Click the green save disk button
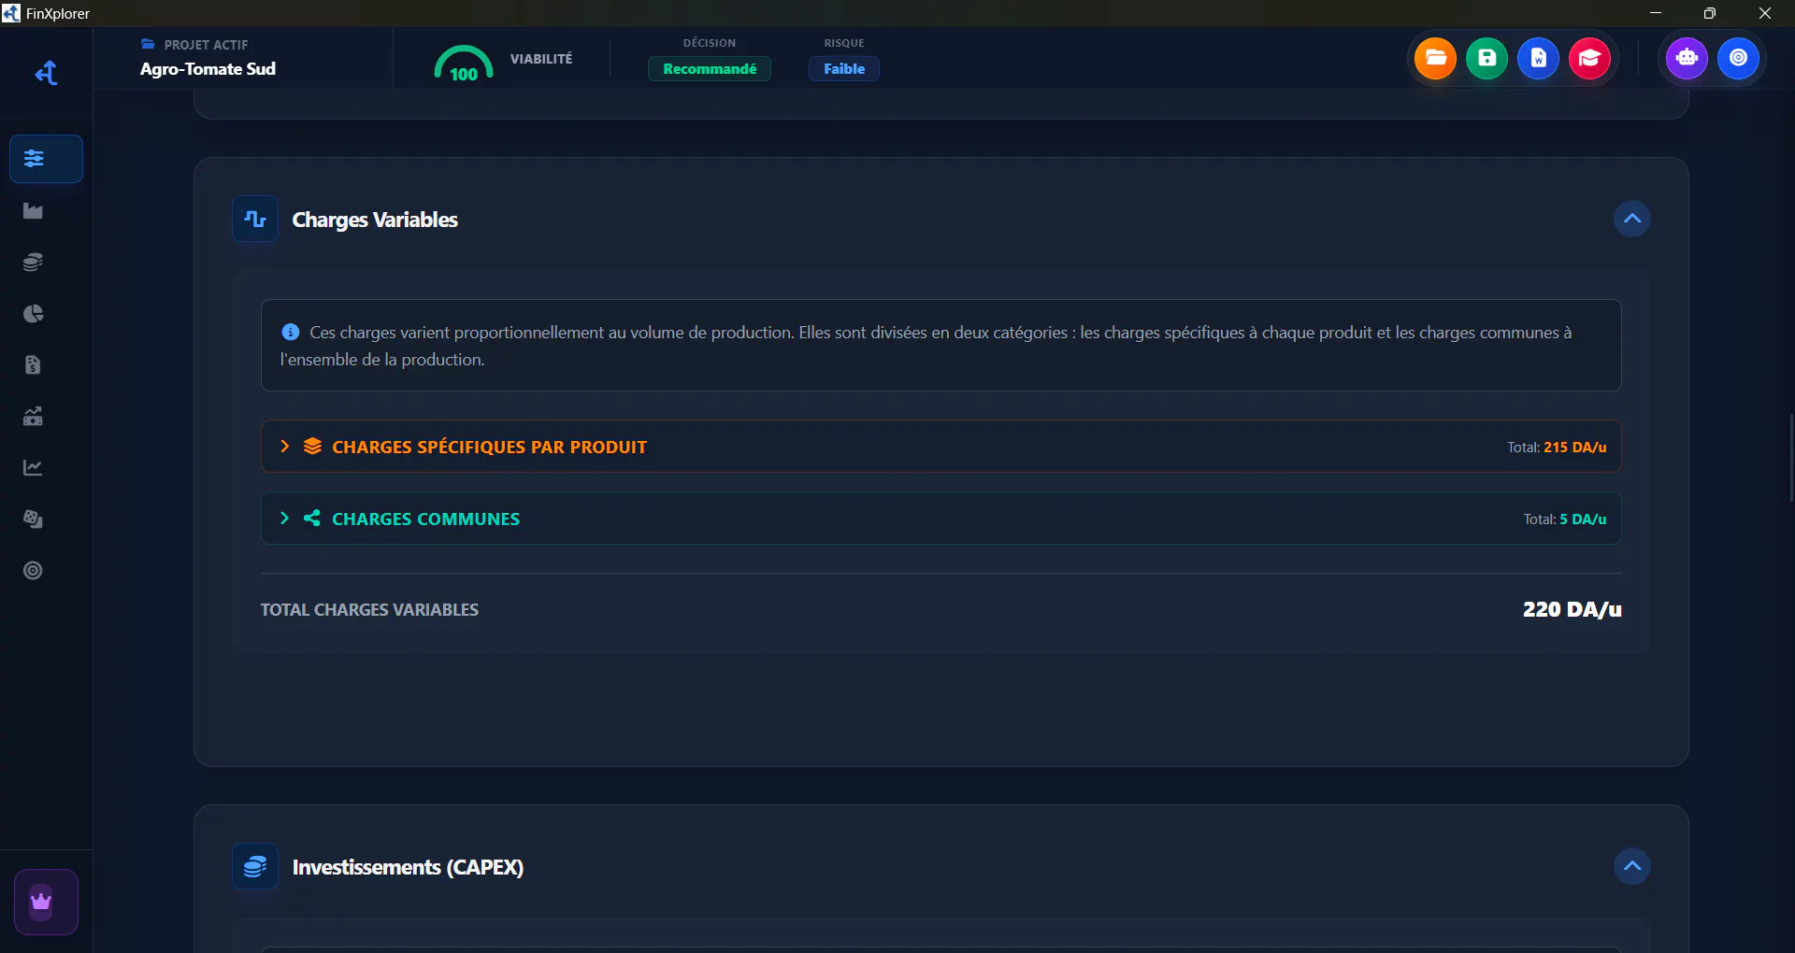This screenshot has width=1795, height=953. 1486,58
